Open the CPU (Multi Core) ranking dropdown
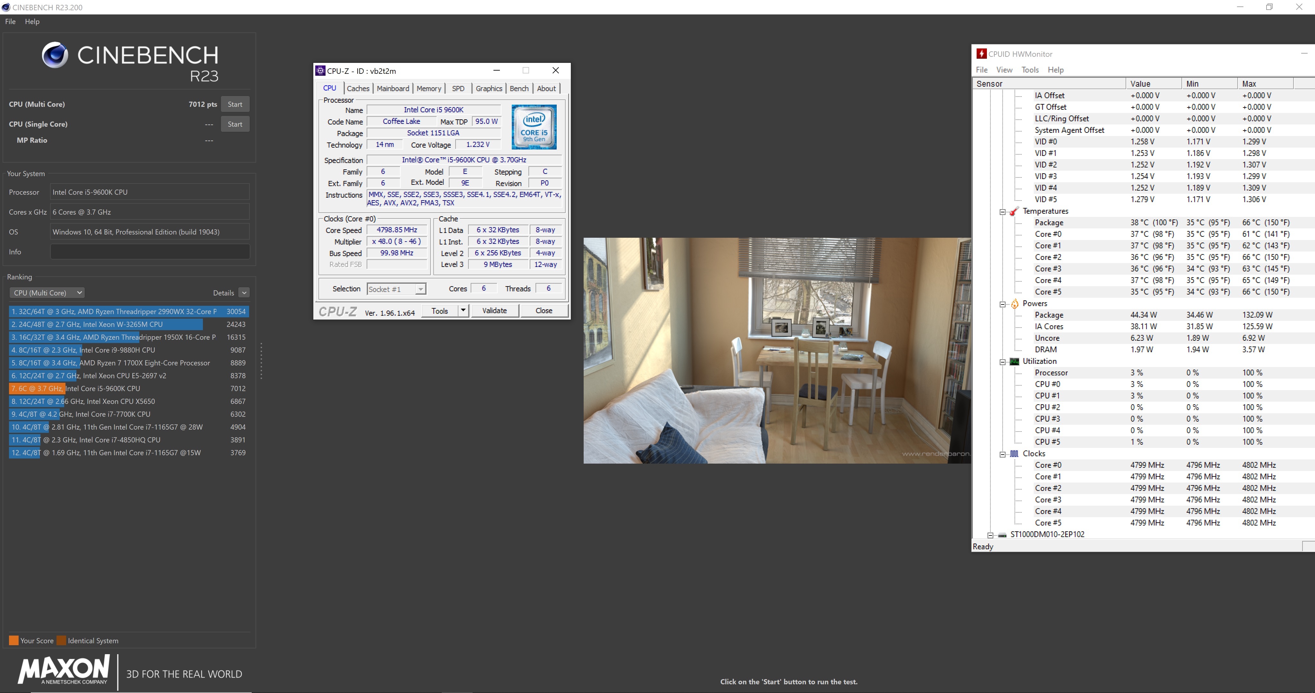 [x=47, y=293]
